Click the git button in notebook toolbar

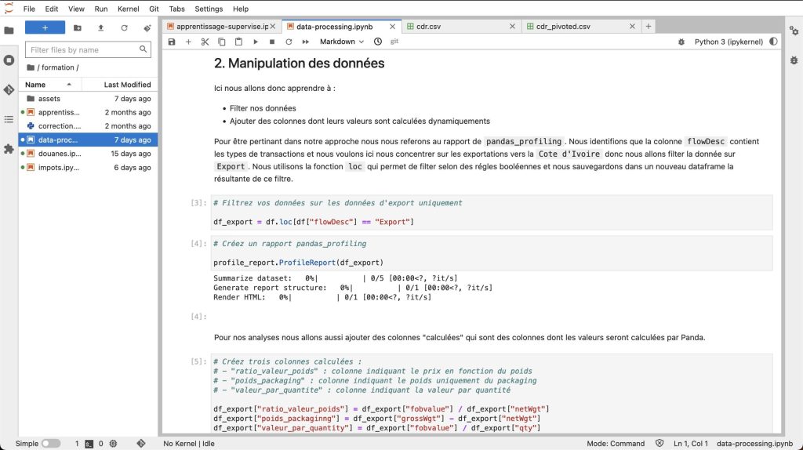(x=394, y=42)
